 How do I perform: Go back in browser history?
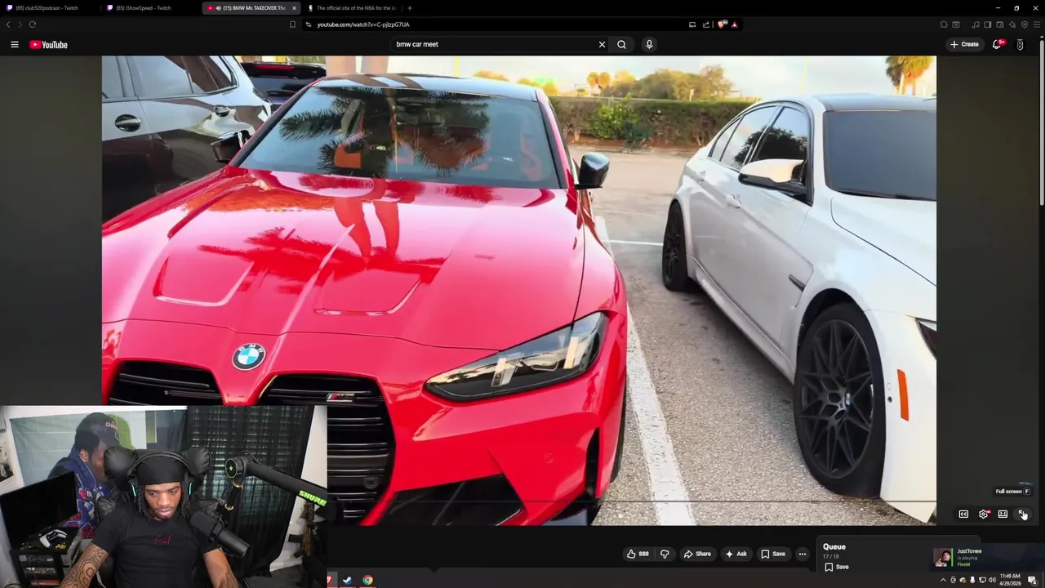pyautogui.click(x=8, y=24)
